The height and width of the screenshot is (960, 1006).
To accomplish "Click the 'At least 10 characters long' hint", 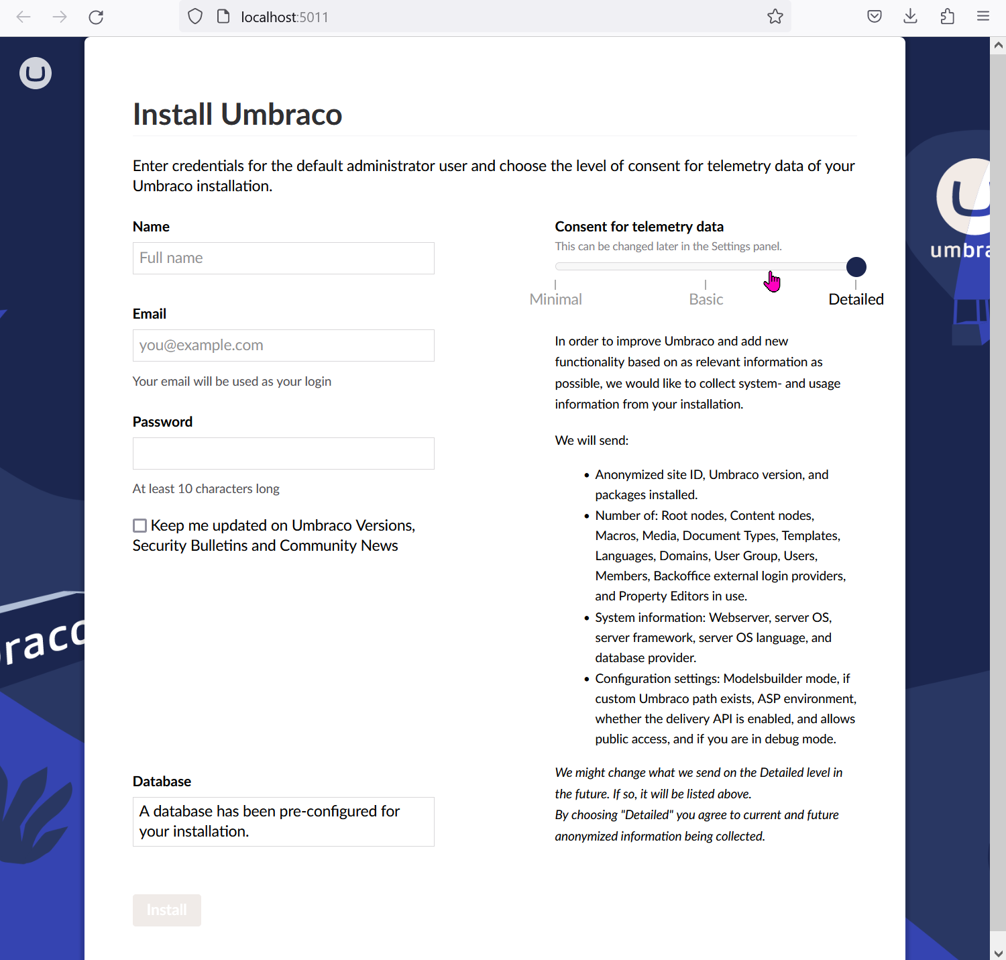I will 206,489.
